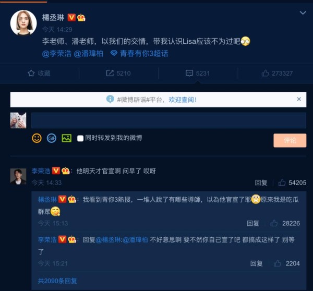Open comments via the 5231 bubble icon
The image size is (313, 291).
(189, 73)
